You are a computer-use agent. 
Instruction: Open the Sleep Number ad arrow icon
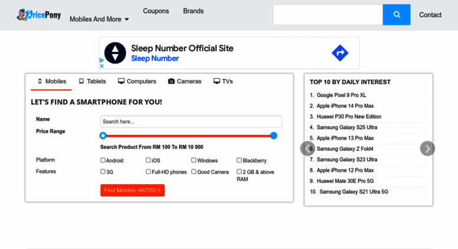click(340, 53)
